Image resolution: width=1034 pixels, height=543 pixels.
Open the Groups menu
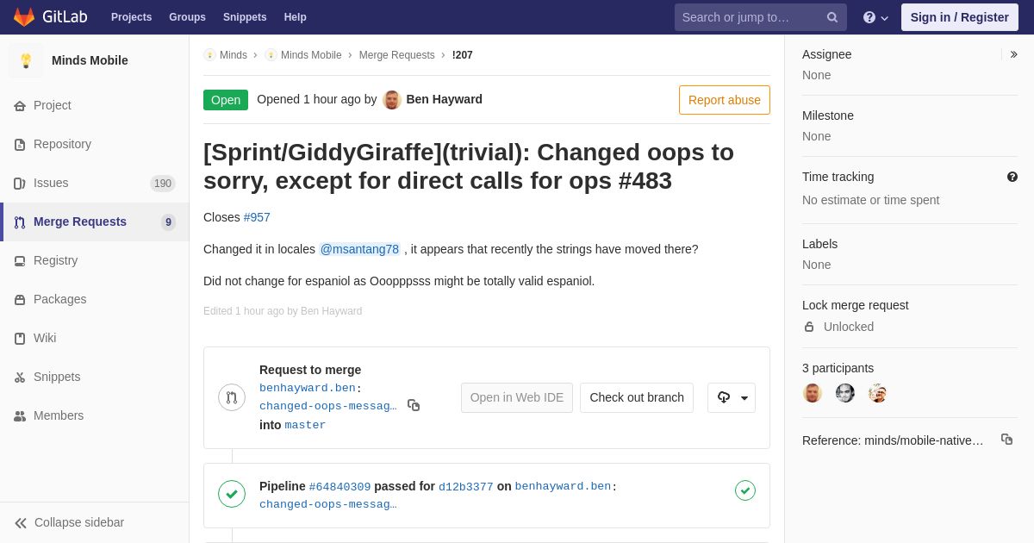187,17
